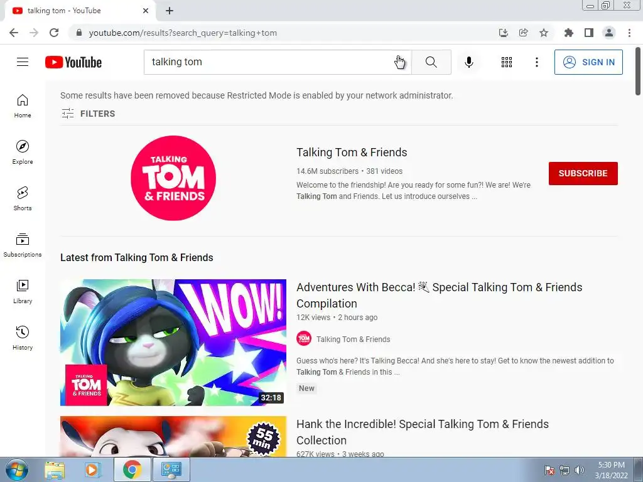Reload the current page
The image size is (643, 482).
54,33
